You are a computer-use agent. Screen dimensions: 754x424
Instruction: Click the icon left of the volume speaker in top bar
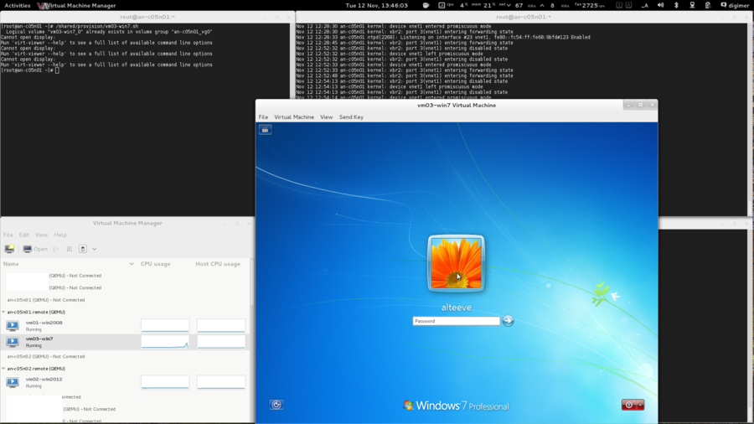coord(645,5)
